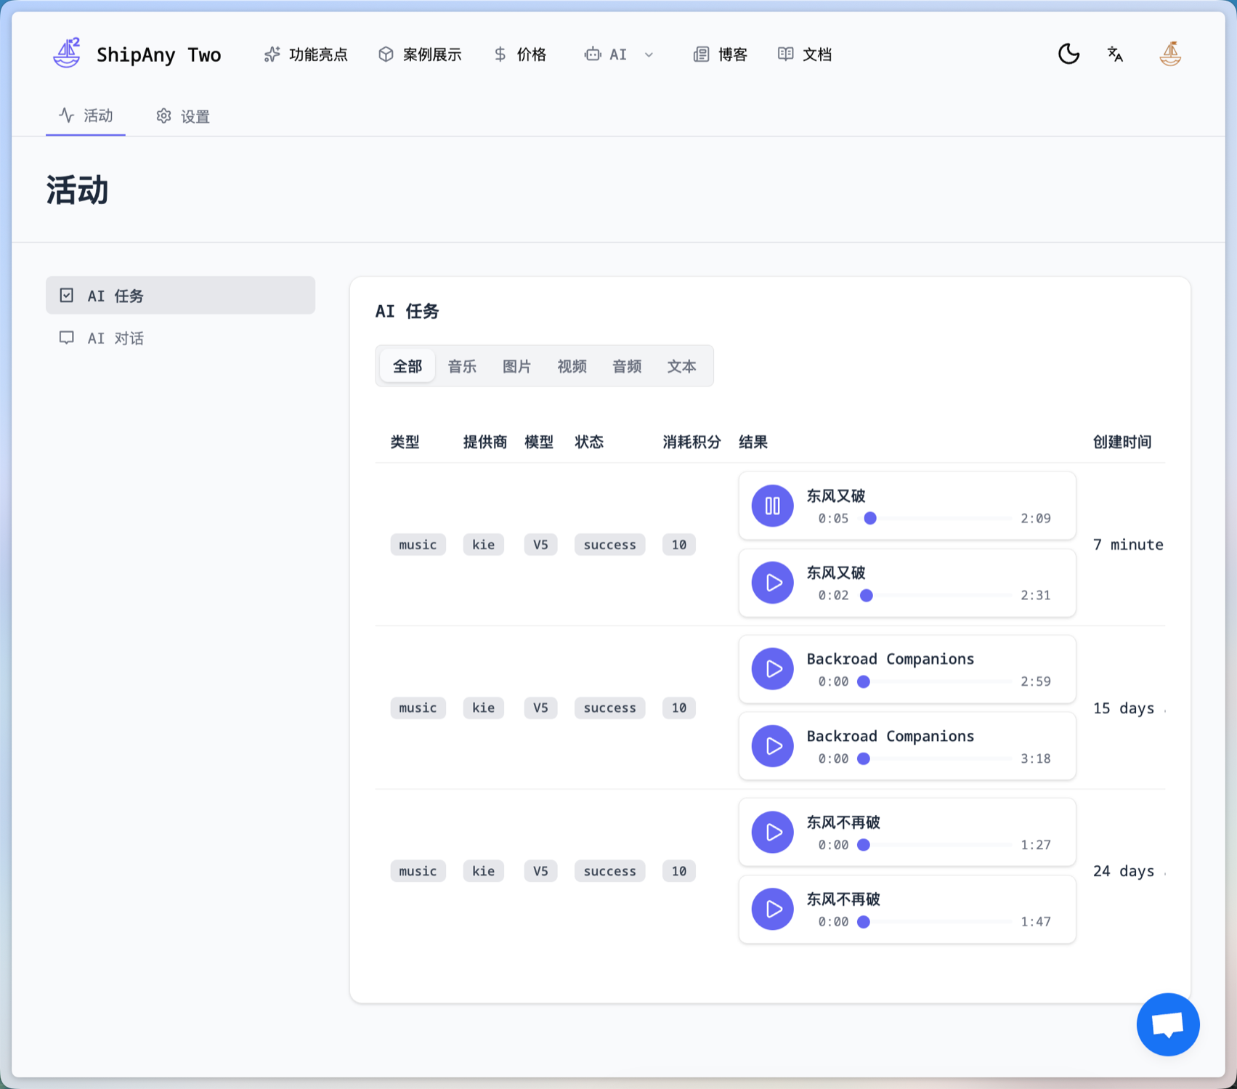Pause the playing 东风又破 track
Image resolution: width=1237 pixels, height=1089 pixels.
[x=772, y=506]
